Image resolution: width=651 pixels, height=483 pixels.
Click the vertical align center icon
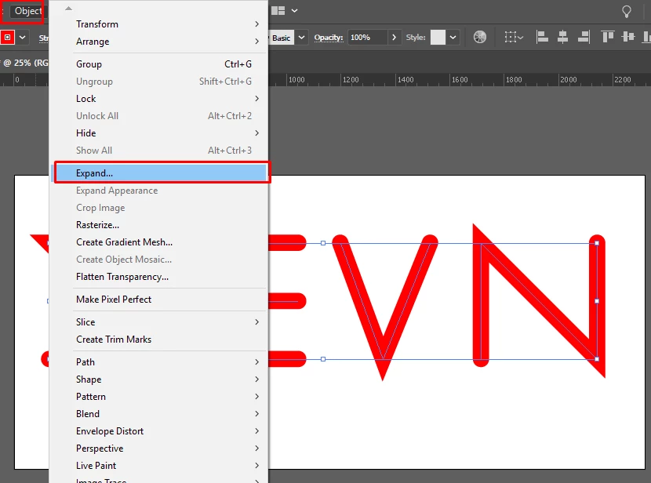coord(628,38)
